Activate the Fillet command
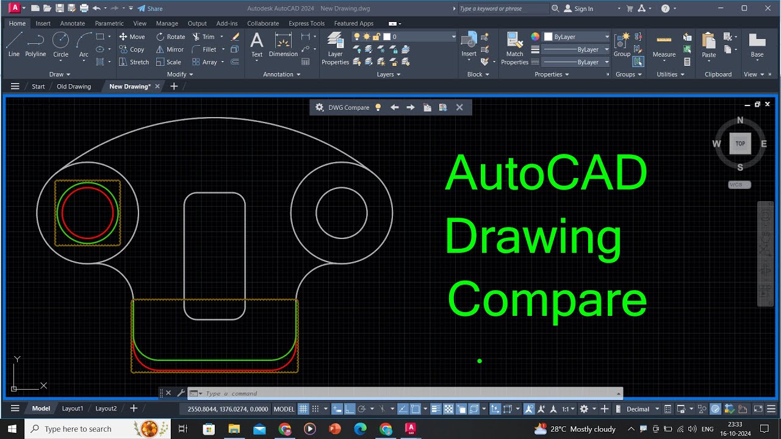Screen dimensions: 781x439 coord(204,49)
